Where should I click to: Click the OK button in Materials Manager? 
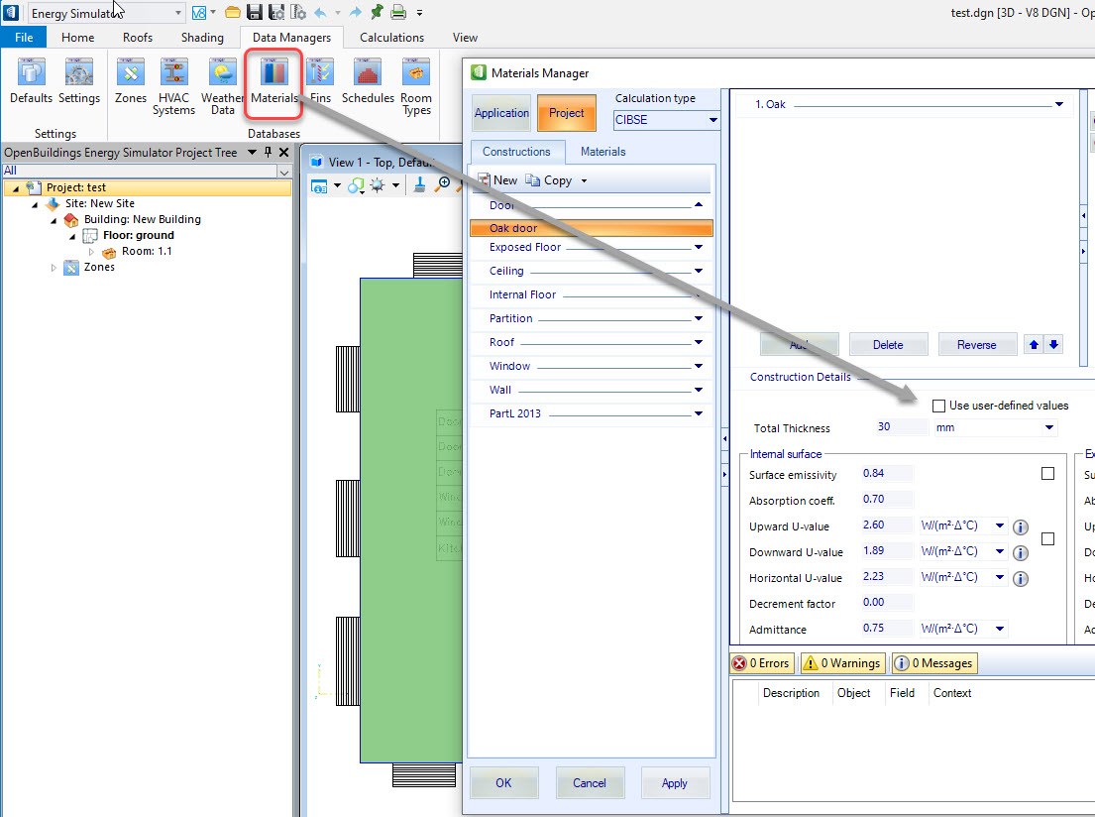503,782
